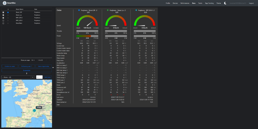Screen dimensions: 258x129
Task: Click the horizontal resize handle arrows
Action: [53, 67]
